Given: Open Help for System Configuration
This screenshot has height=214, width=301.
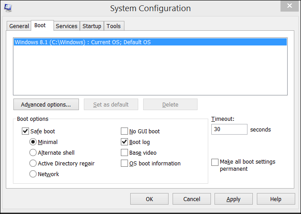Looking at the screenshot, I should [x=276, y=199].
